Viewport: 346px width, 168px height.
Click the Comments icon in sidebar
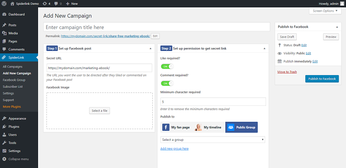click(4, 49)
